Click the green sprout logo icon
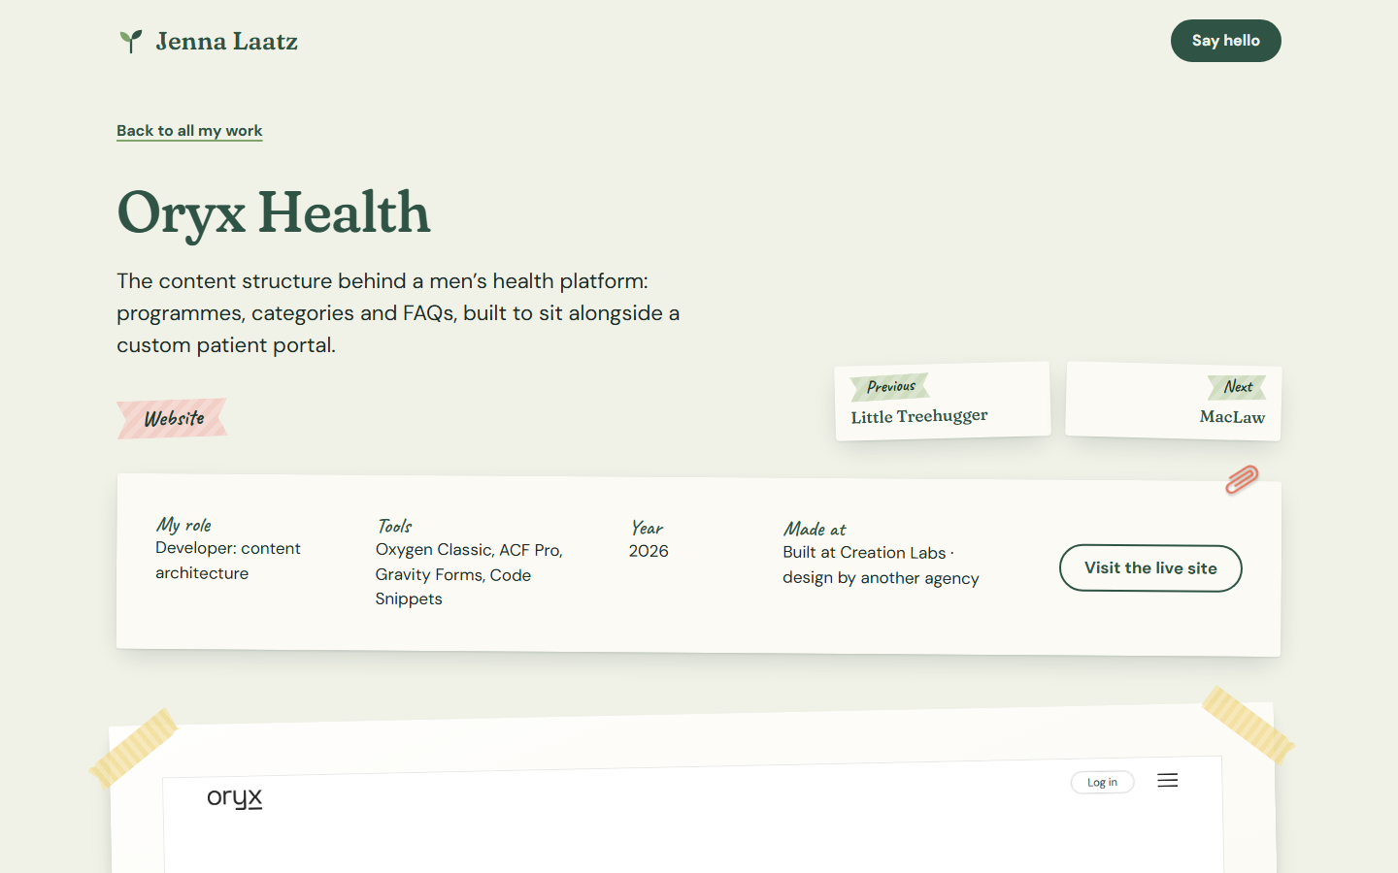 coord(131,41)
